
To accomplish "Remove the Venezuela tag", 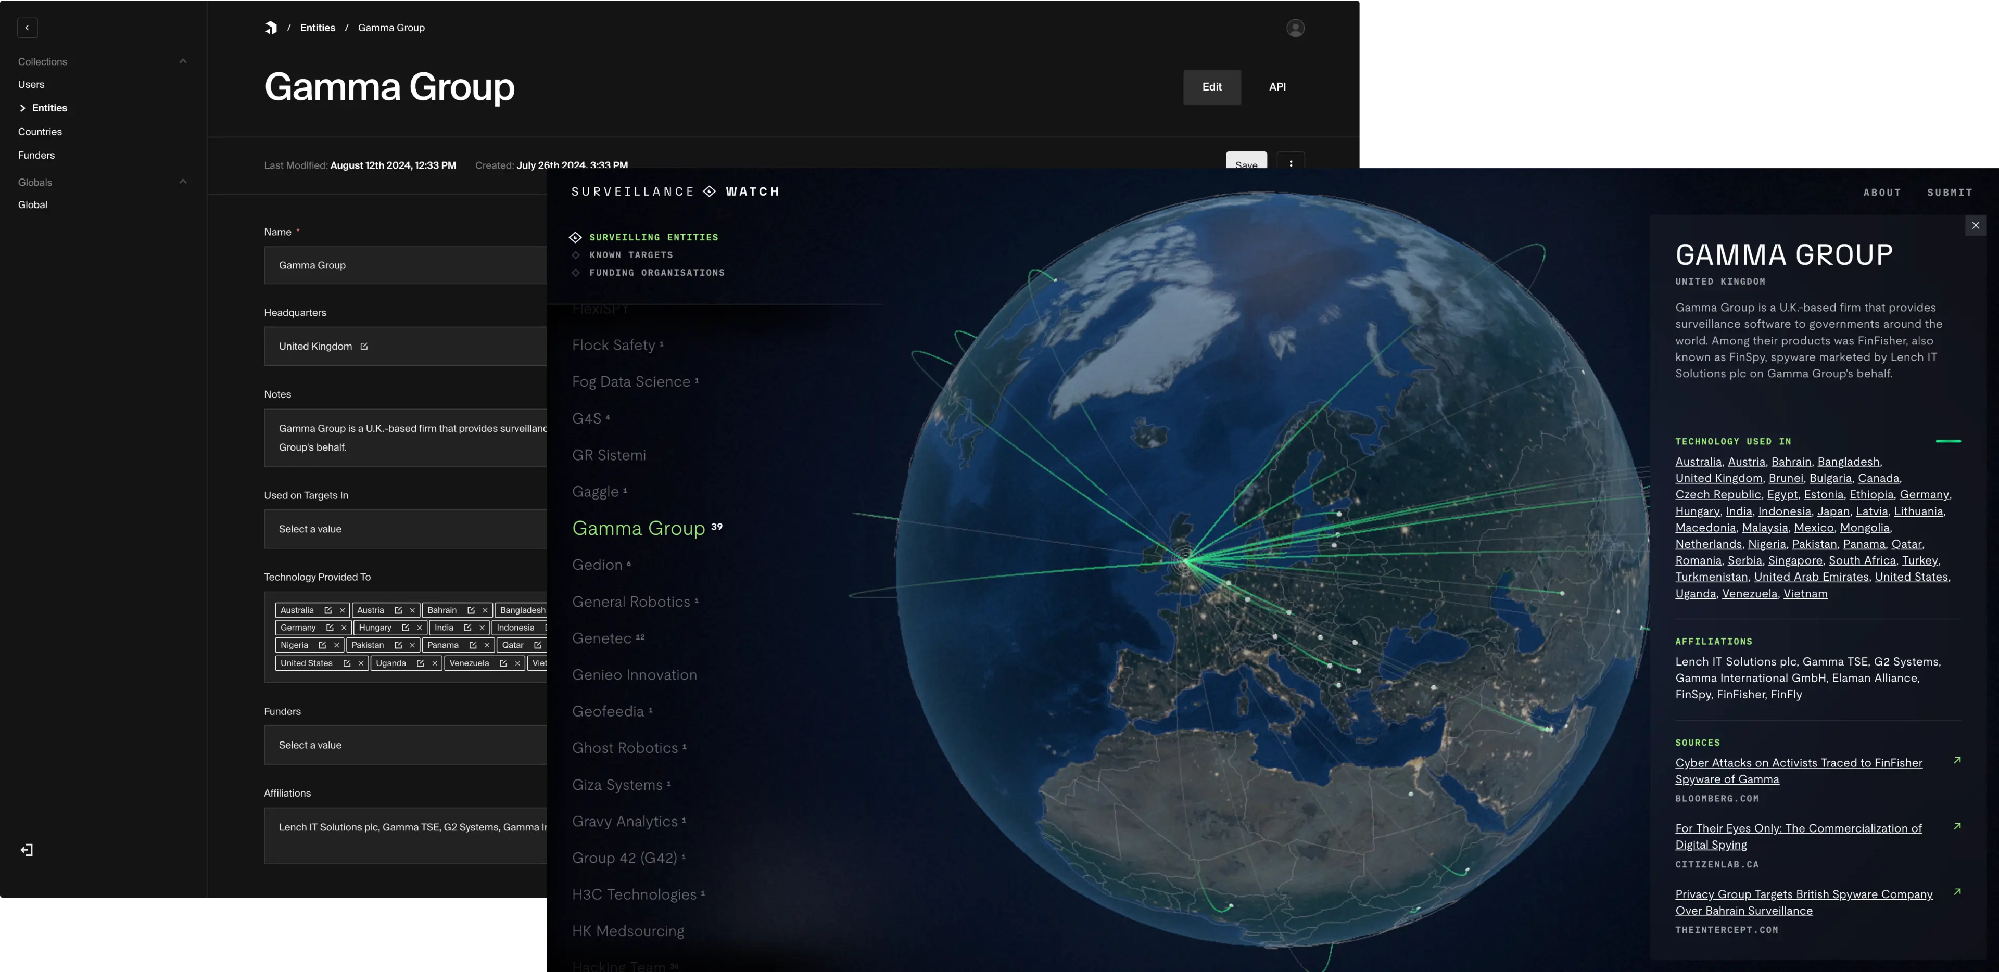I will (x=517, y=663).
